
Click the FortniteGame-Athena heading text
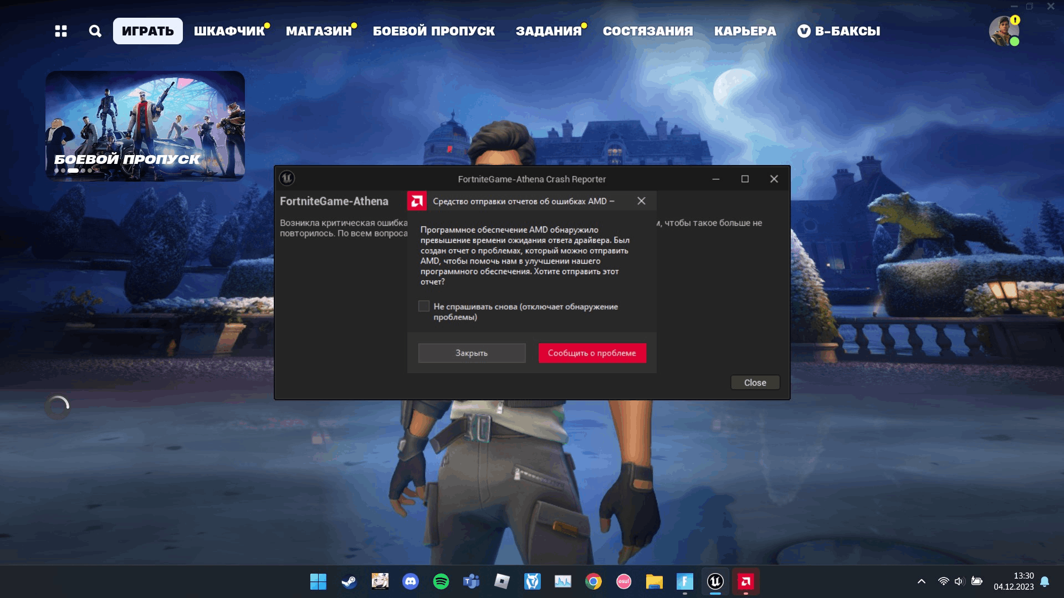coord(334,201)
